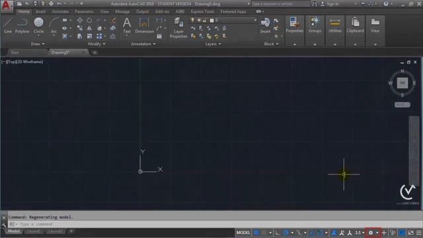Switch to the Manage ribbon tab
This screenshot has height=238, width=423.
pyautogui.click(x=122, y=12)
